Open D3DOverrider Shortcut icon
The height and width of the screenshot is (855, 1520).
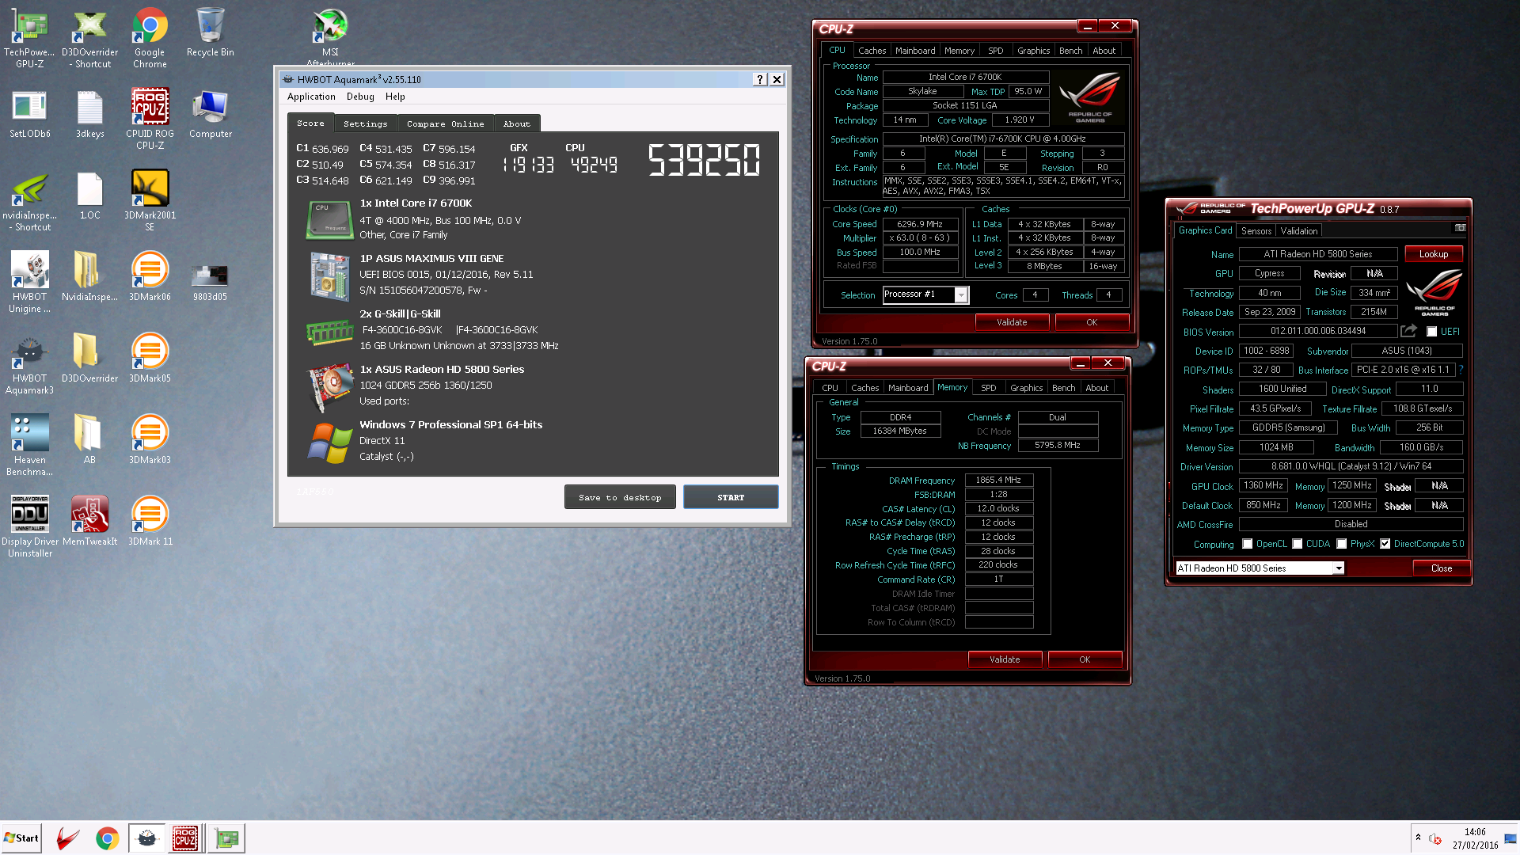click(89, 36)
